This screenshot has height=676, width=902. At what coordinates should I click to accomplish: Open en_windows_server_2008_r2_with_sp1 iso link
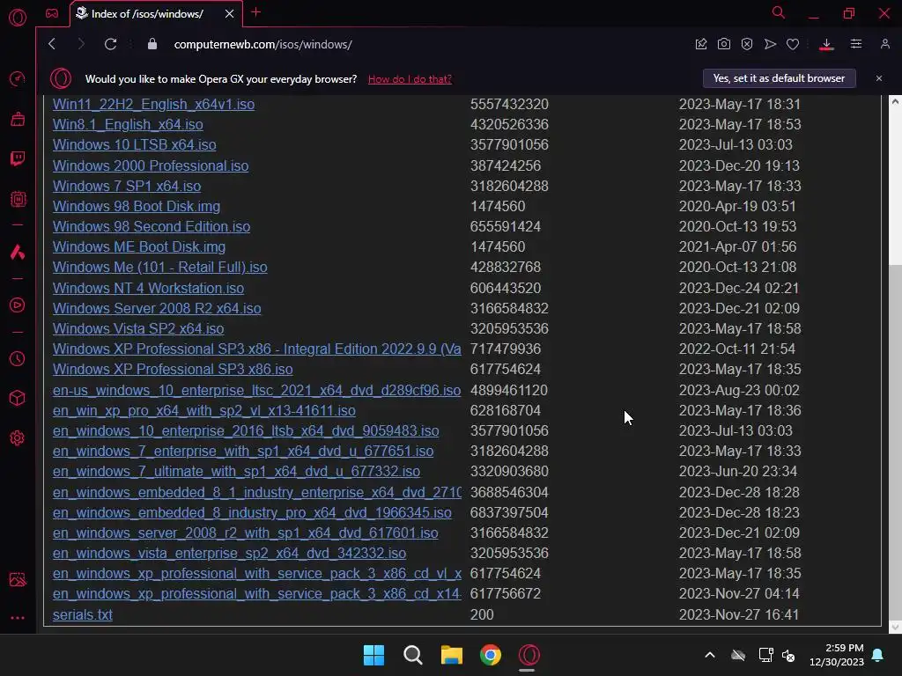(245, 533)
